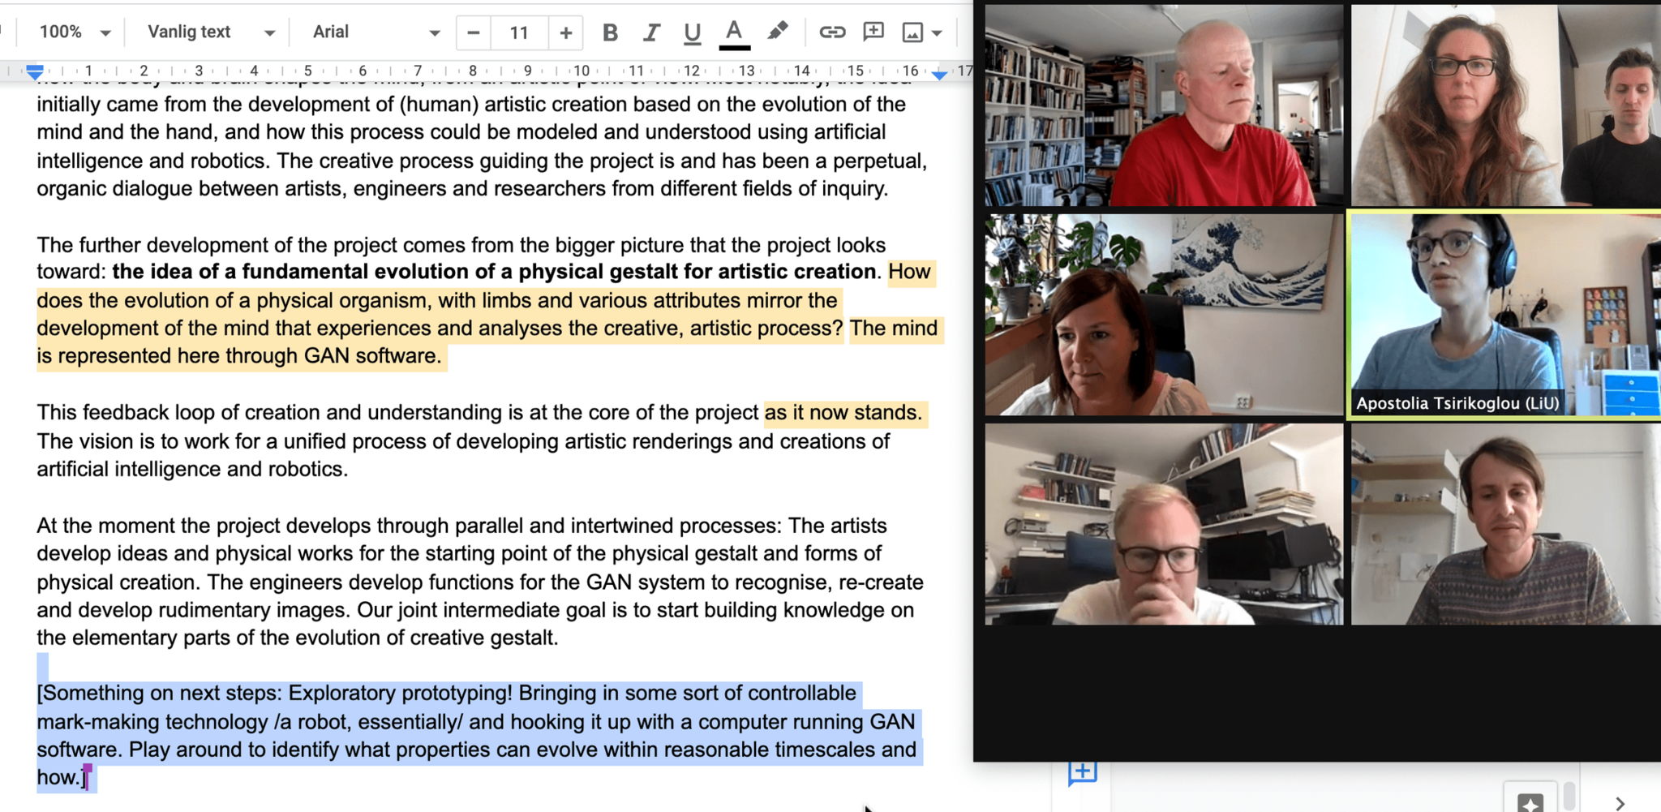
Task: Toggle bold formatting
Action: [610, 32]
